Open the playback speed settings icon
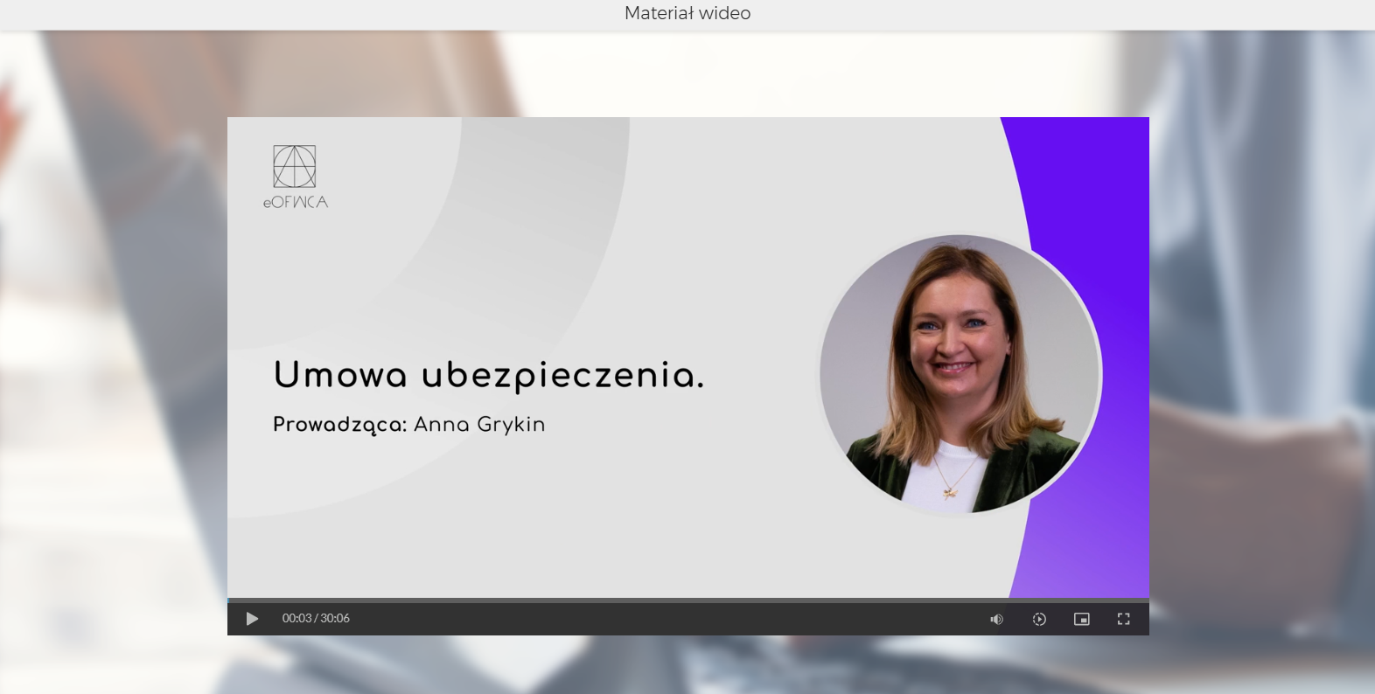The image size is (1375, 694). coord(1039,619)
